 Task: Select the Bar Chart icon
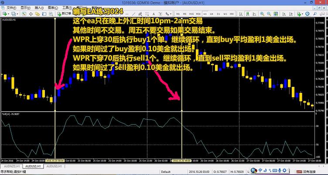[x=240, y=14]
